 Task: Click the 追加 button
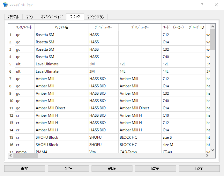25,169
